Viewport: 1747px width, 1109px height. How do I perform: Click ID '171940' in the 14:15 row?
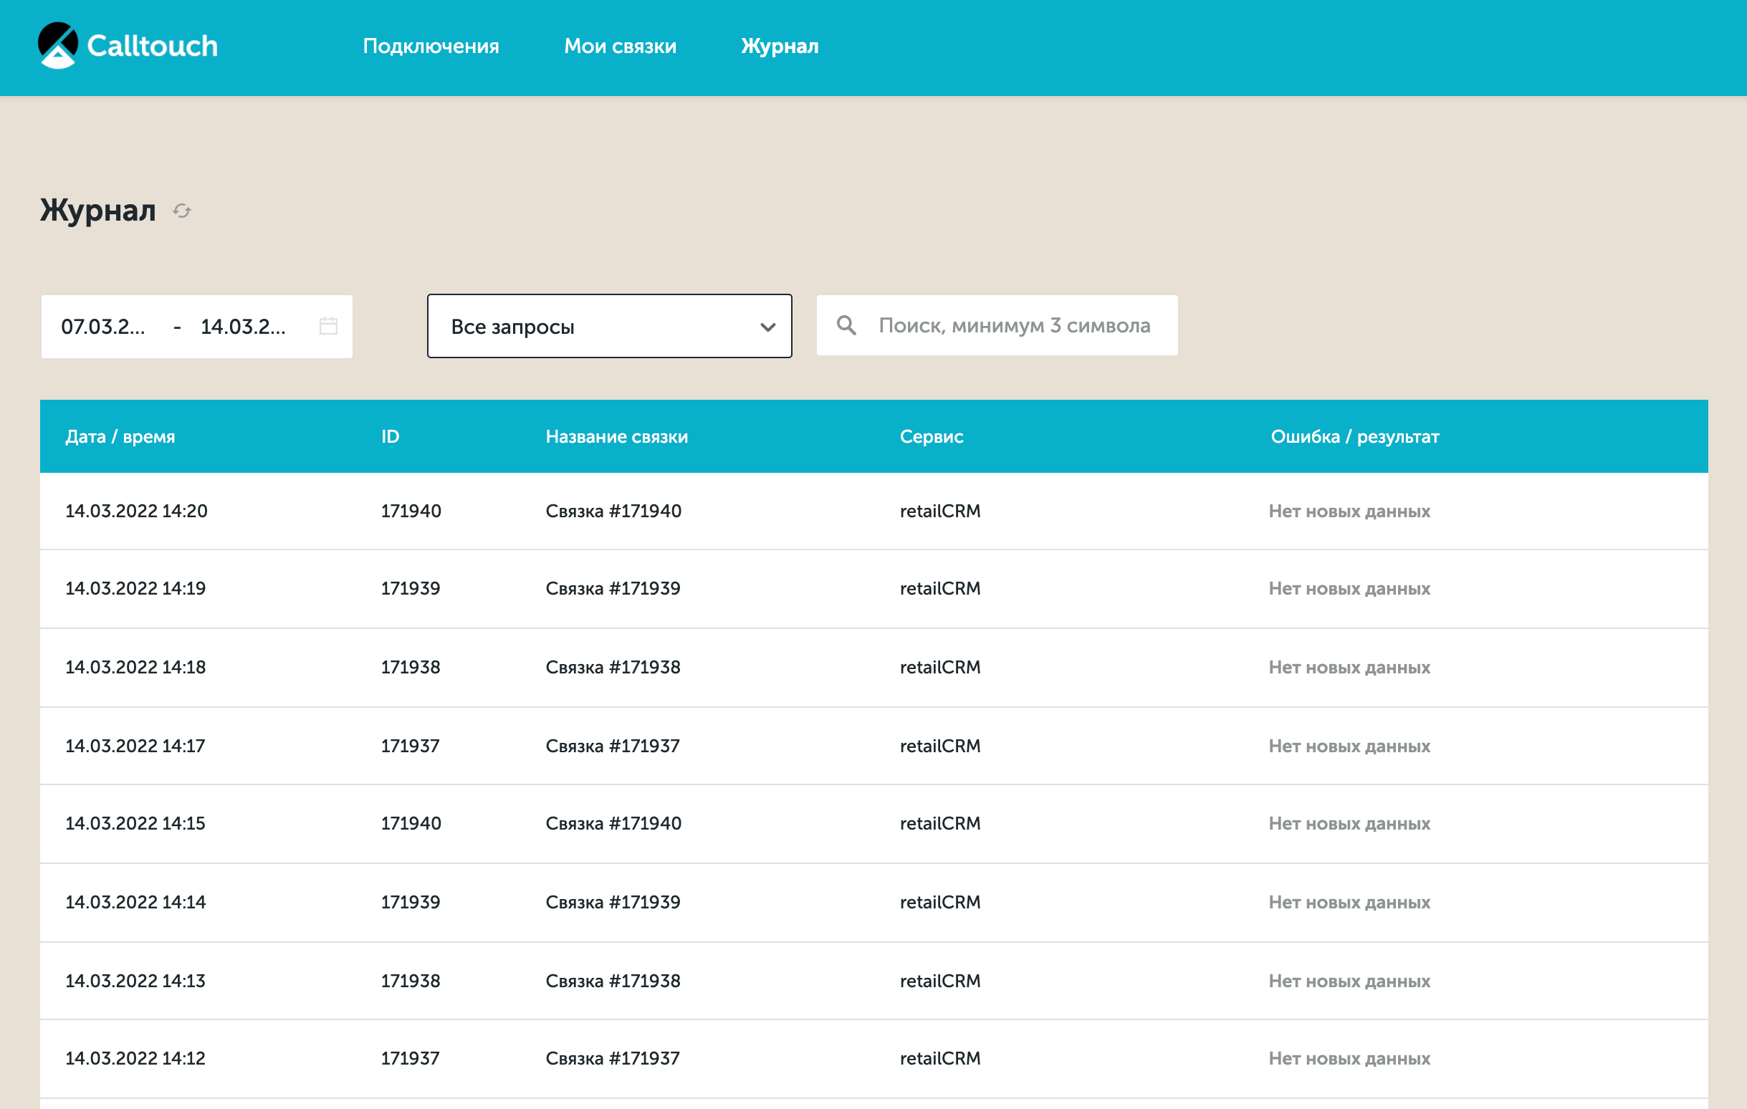pyautogui.click(x=411, y=824)
